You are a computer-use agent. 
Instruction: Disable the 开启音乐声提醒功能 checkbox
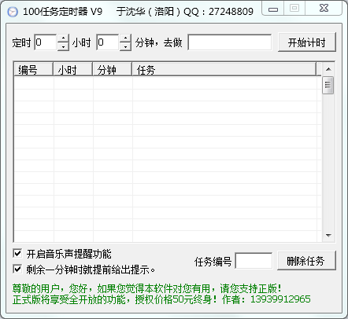point(17,253)
